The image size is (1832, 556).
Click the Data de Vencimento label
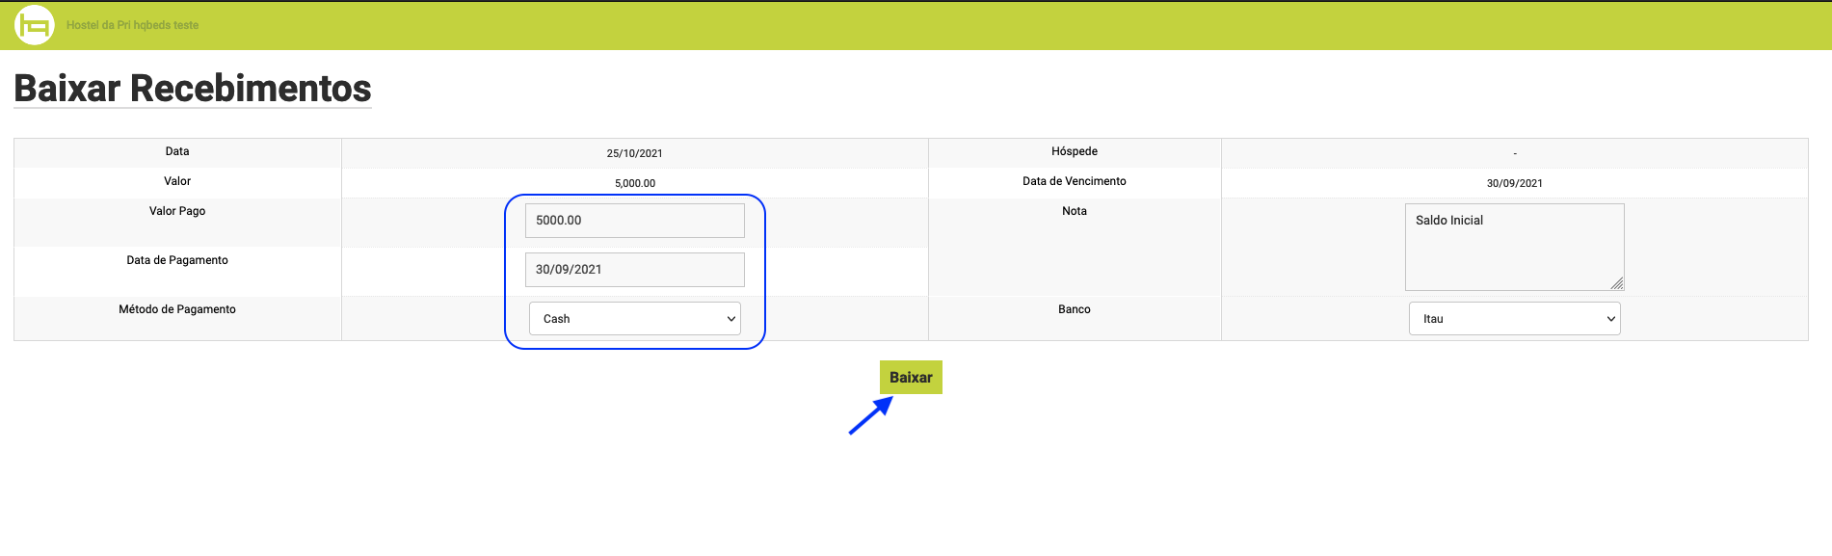[x=1075, y=181]
